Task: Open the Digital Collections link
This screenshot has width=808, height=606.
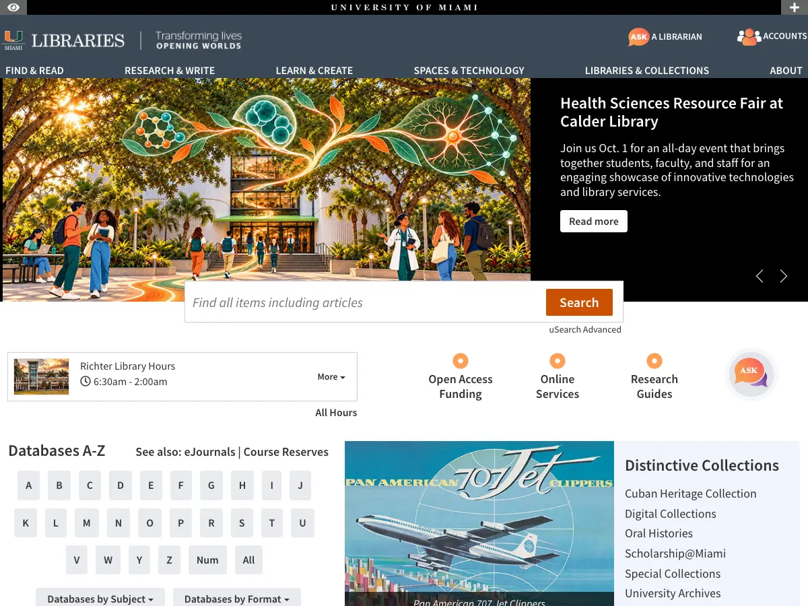Action: point(671,514)
